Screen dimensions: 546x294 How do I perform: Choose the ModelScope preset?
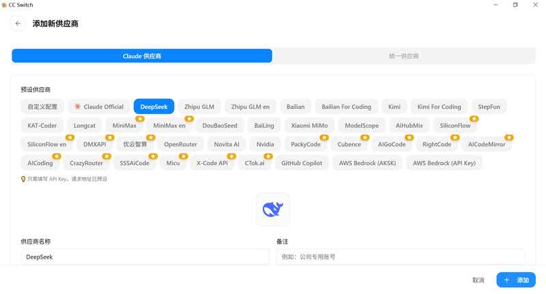coord(362,126)
